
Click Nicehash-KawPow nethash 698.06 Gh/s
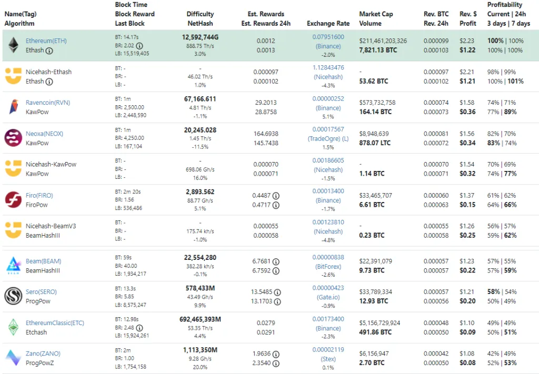point(200,170)
